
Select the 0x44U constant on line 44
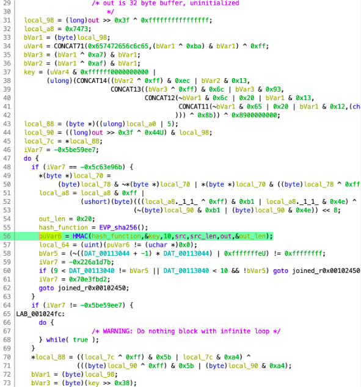point(154,132)
